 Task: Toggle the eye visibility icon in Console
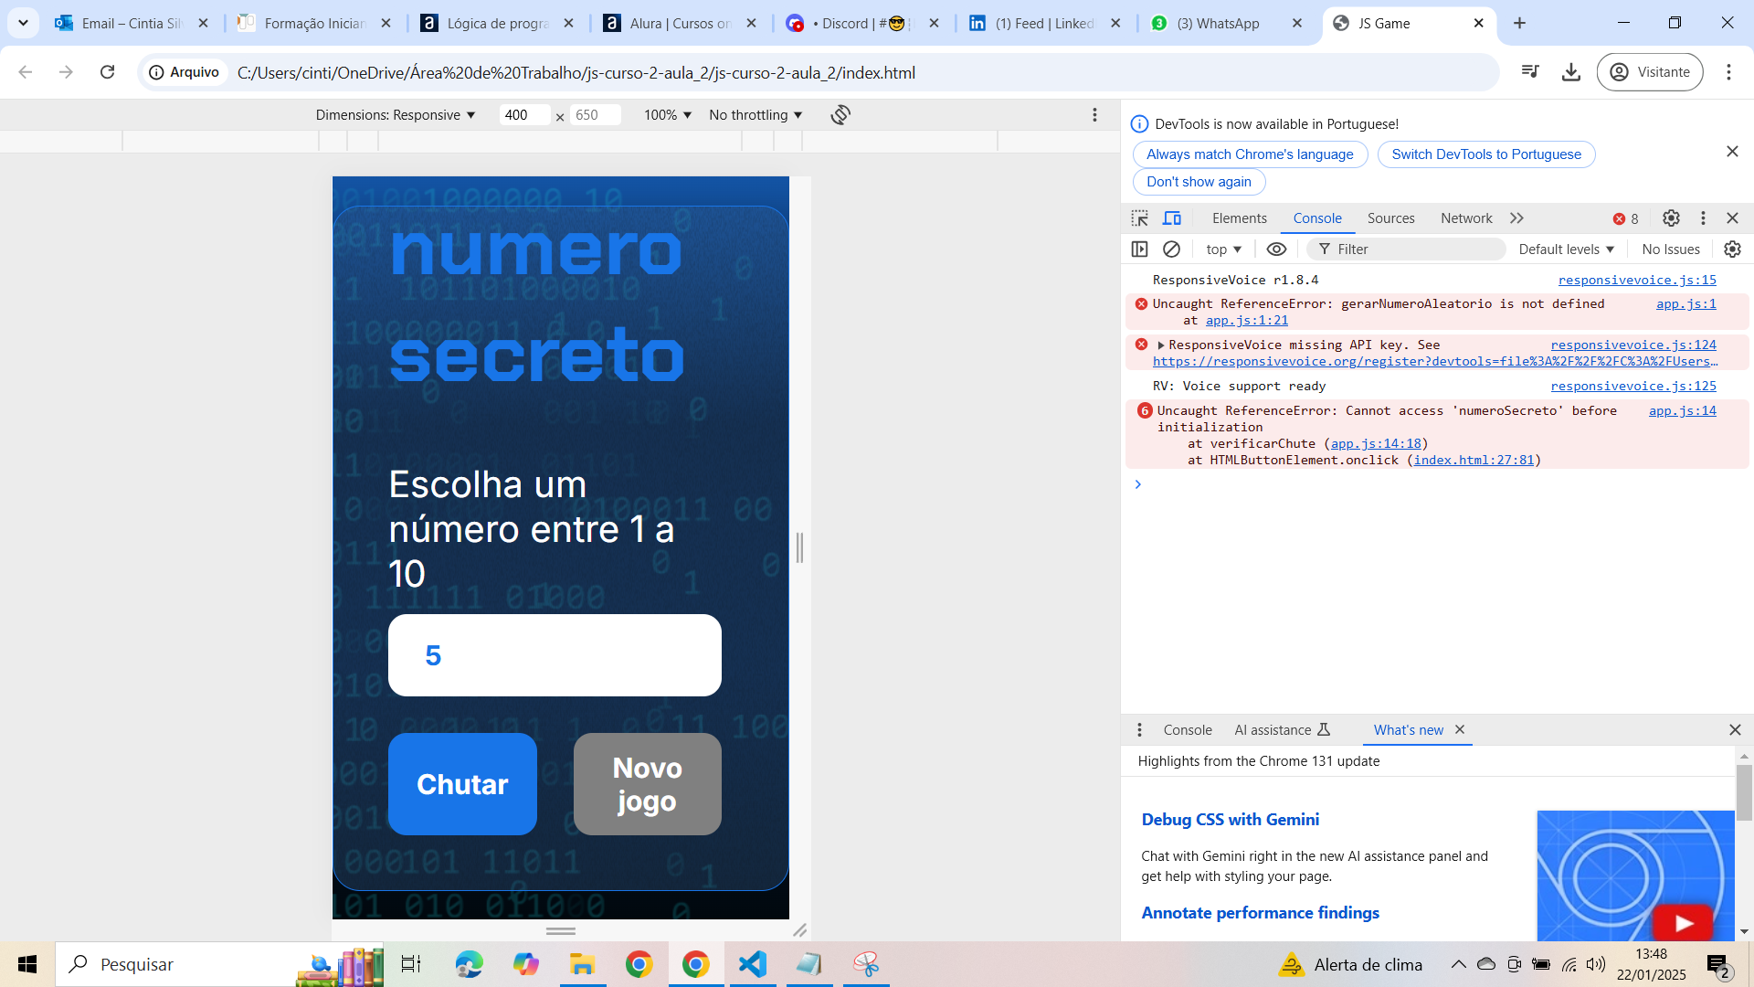pyautogui.click(x=1274, y=249)
